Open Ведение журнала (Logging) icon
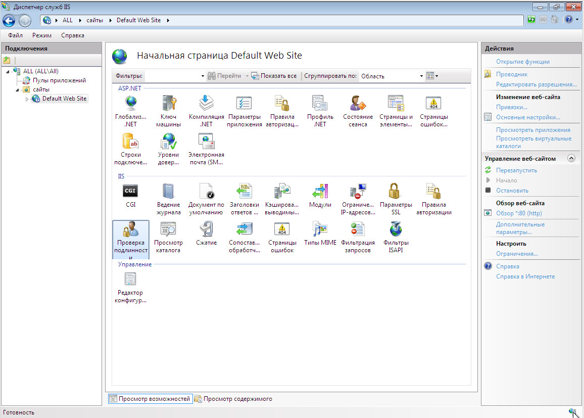The width and height of the screenshot is (584, 418). [x=168, y=192]
